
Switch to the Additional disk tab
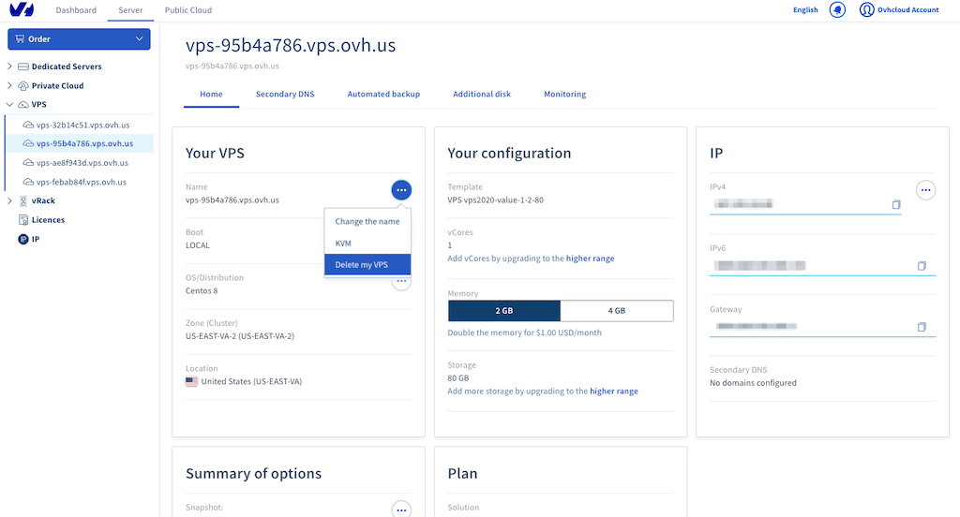482,95
